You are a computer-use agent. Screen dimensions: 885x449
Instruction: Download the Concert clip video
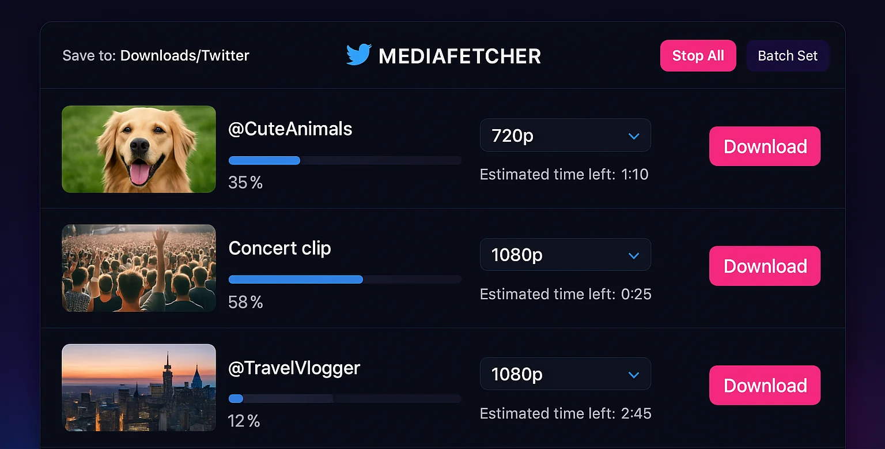coord(765,266)
